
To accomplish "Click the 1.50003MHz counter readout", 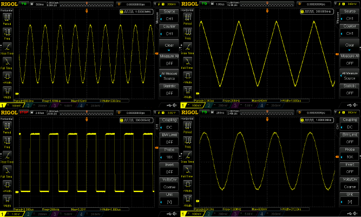I will coord(136,11).
